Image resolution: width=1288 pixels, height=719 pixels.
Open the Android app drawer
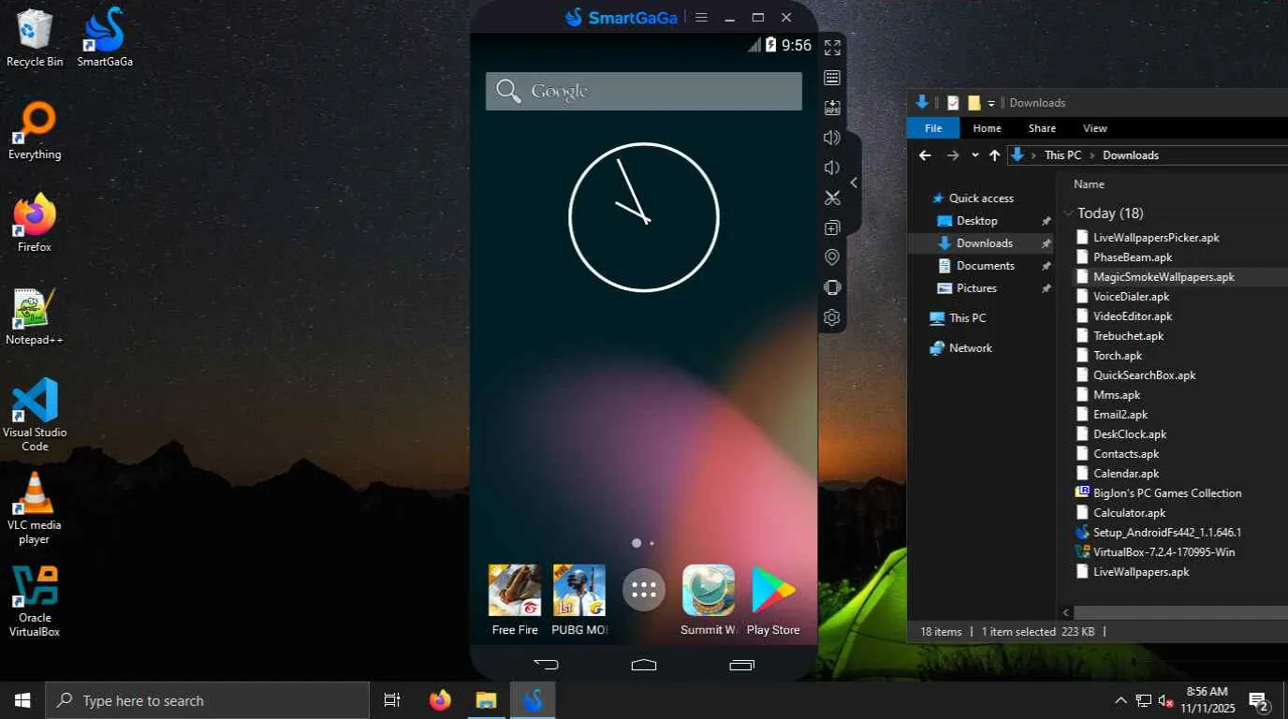coord(644,590)
